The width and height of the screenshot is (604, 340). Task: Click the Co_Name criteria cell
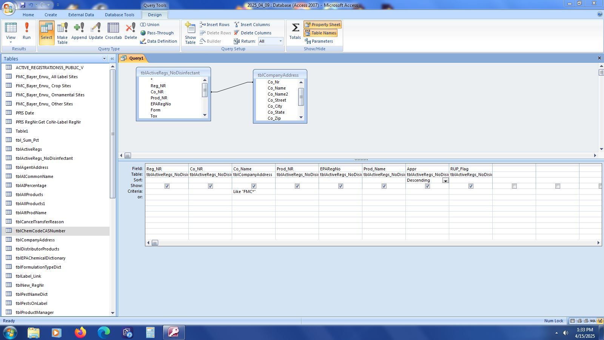pos(254,192)
